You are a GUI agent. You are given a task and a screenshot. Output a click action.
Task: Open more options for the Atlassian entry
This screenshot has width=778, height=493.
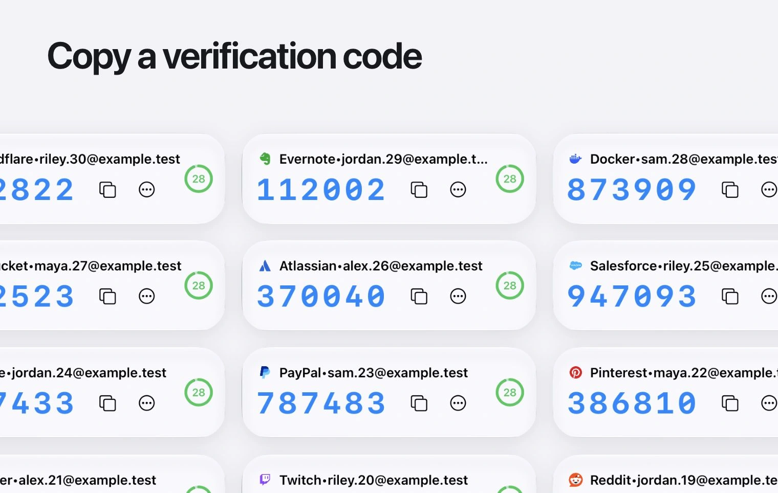[x=458, y=296]
